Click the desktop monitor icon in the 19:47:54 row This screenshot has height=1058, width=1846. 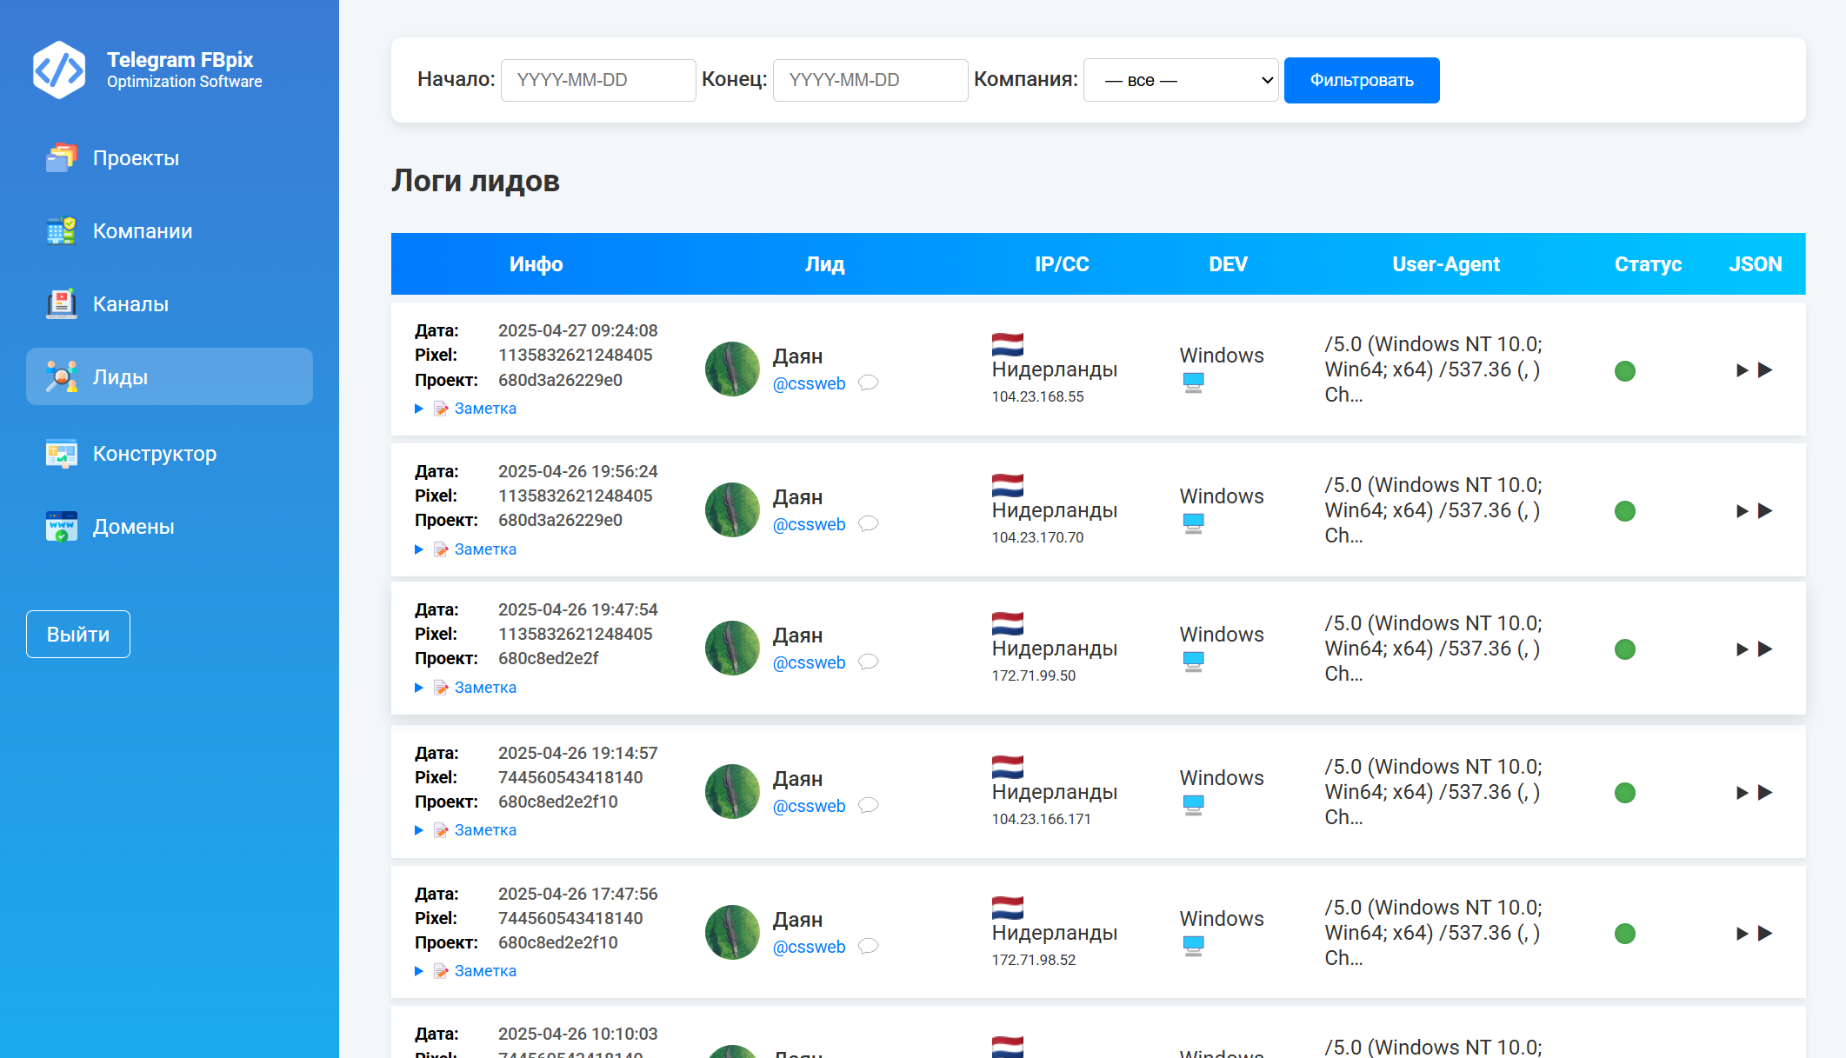(1194, 662)
